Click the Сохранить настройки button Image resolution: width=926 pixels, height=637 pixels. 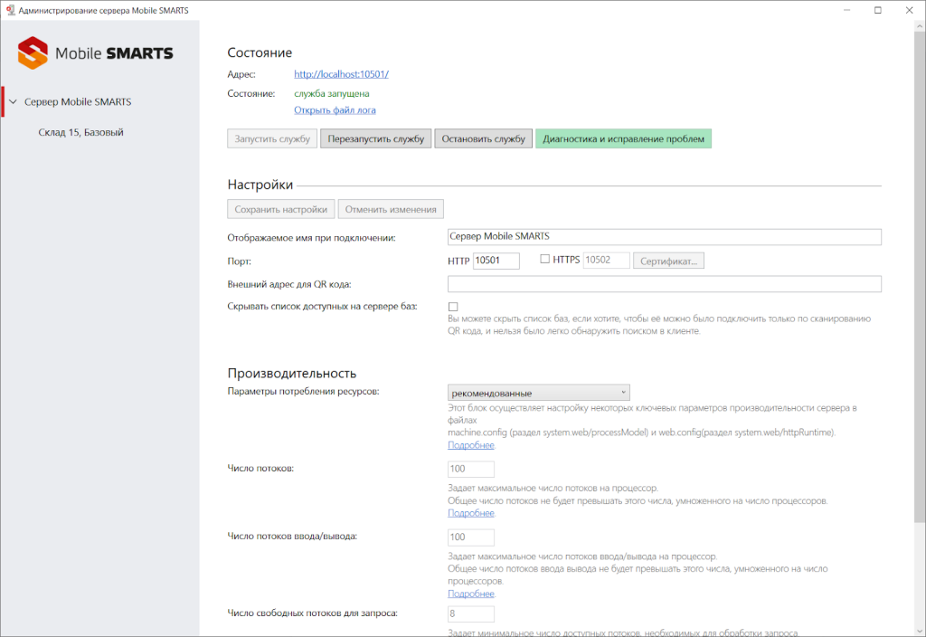click(281, 209)
